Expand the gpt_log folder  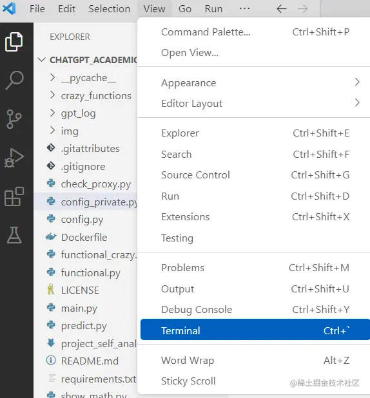[x=52, y=113]
